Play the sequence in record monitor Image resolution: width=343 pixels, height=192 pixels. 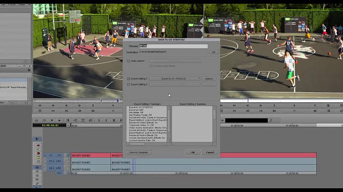point(294,106)
